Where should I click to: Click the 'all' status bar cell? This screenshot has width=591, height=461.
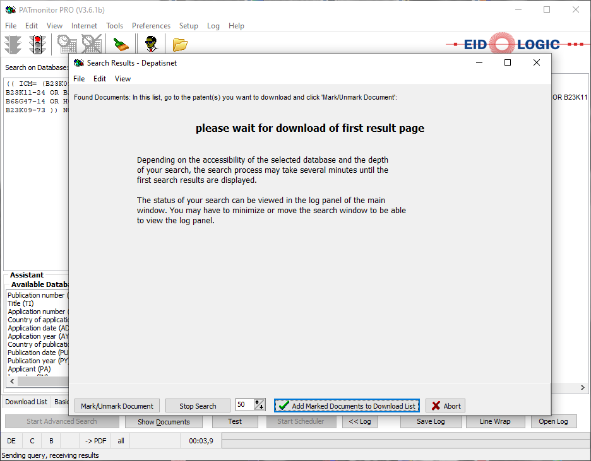pyautogui.click(x=121, y=441)
